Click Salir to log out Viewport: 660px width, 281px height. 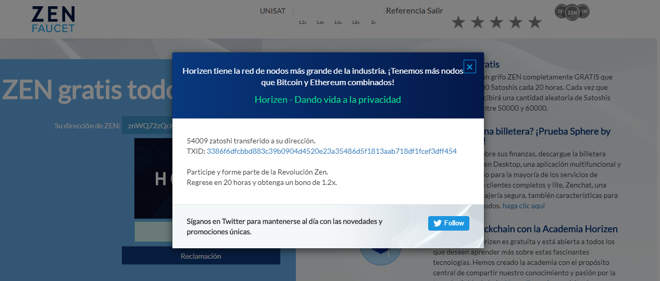point(436,10)
